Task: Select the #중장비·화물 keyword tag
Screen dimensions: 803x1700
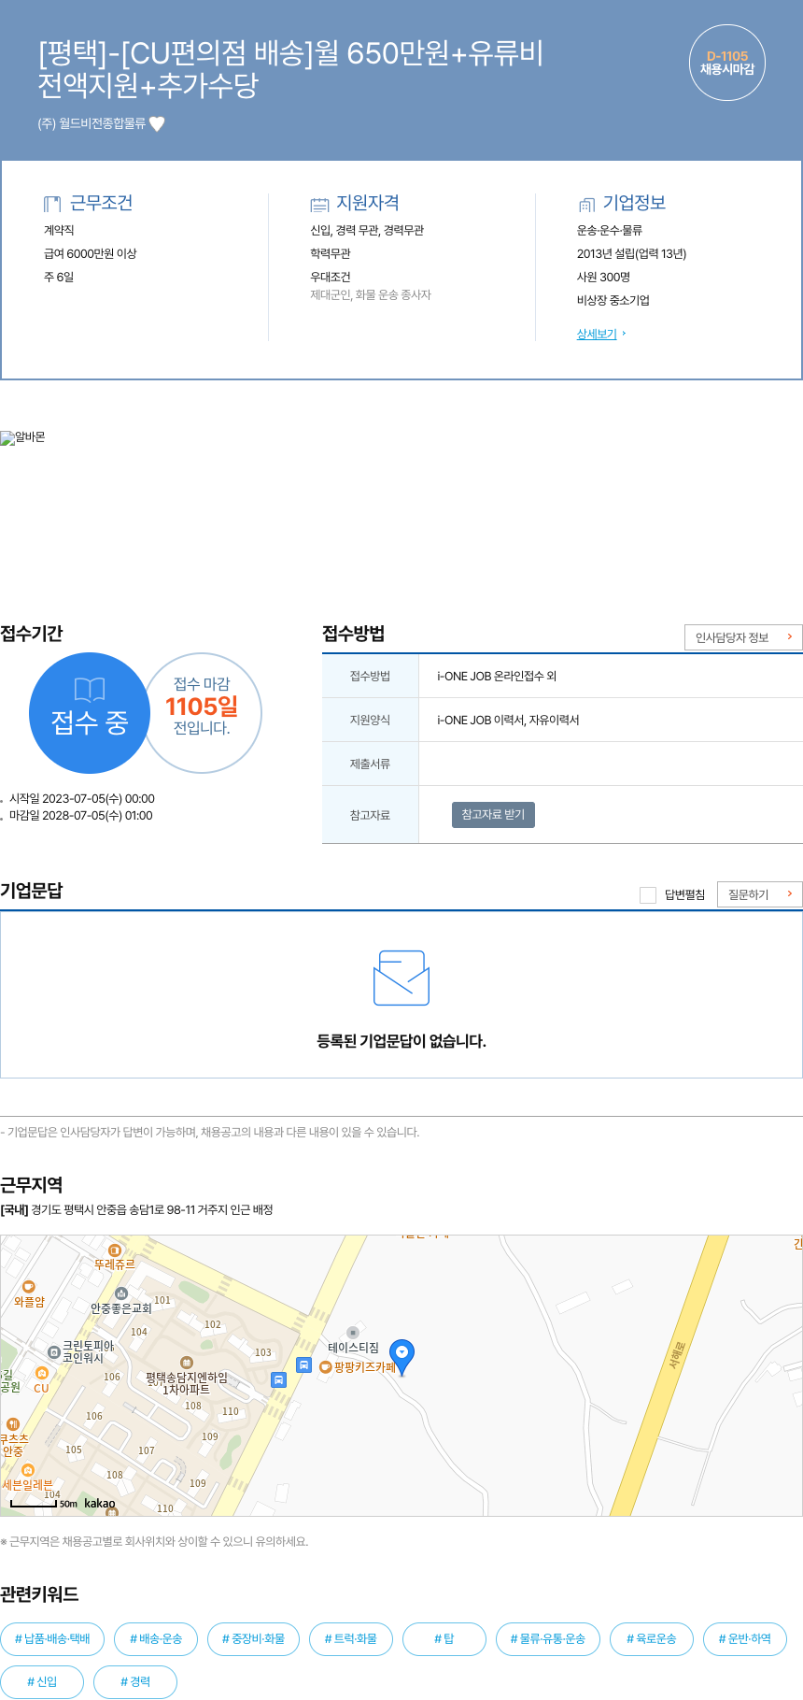Action: (253, 1639)
